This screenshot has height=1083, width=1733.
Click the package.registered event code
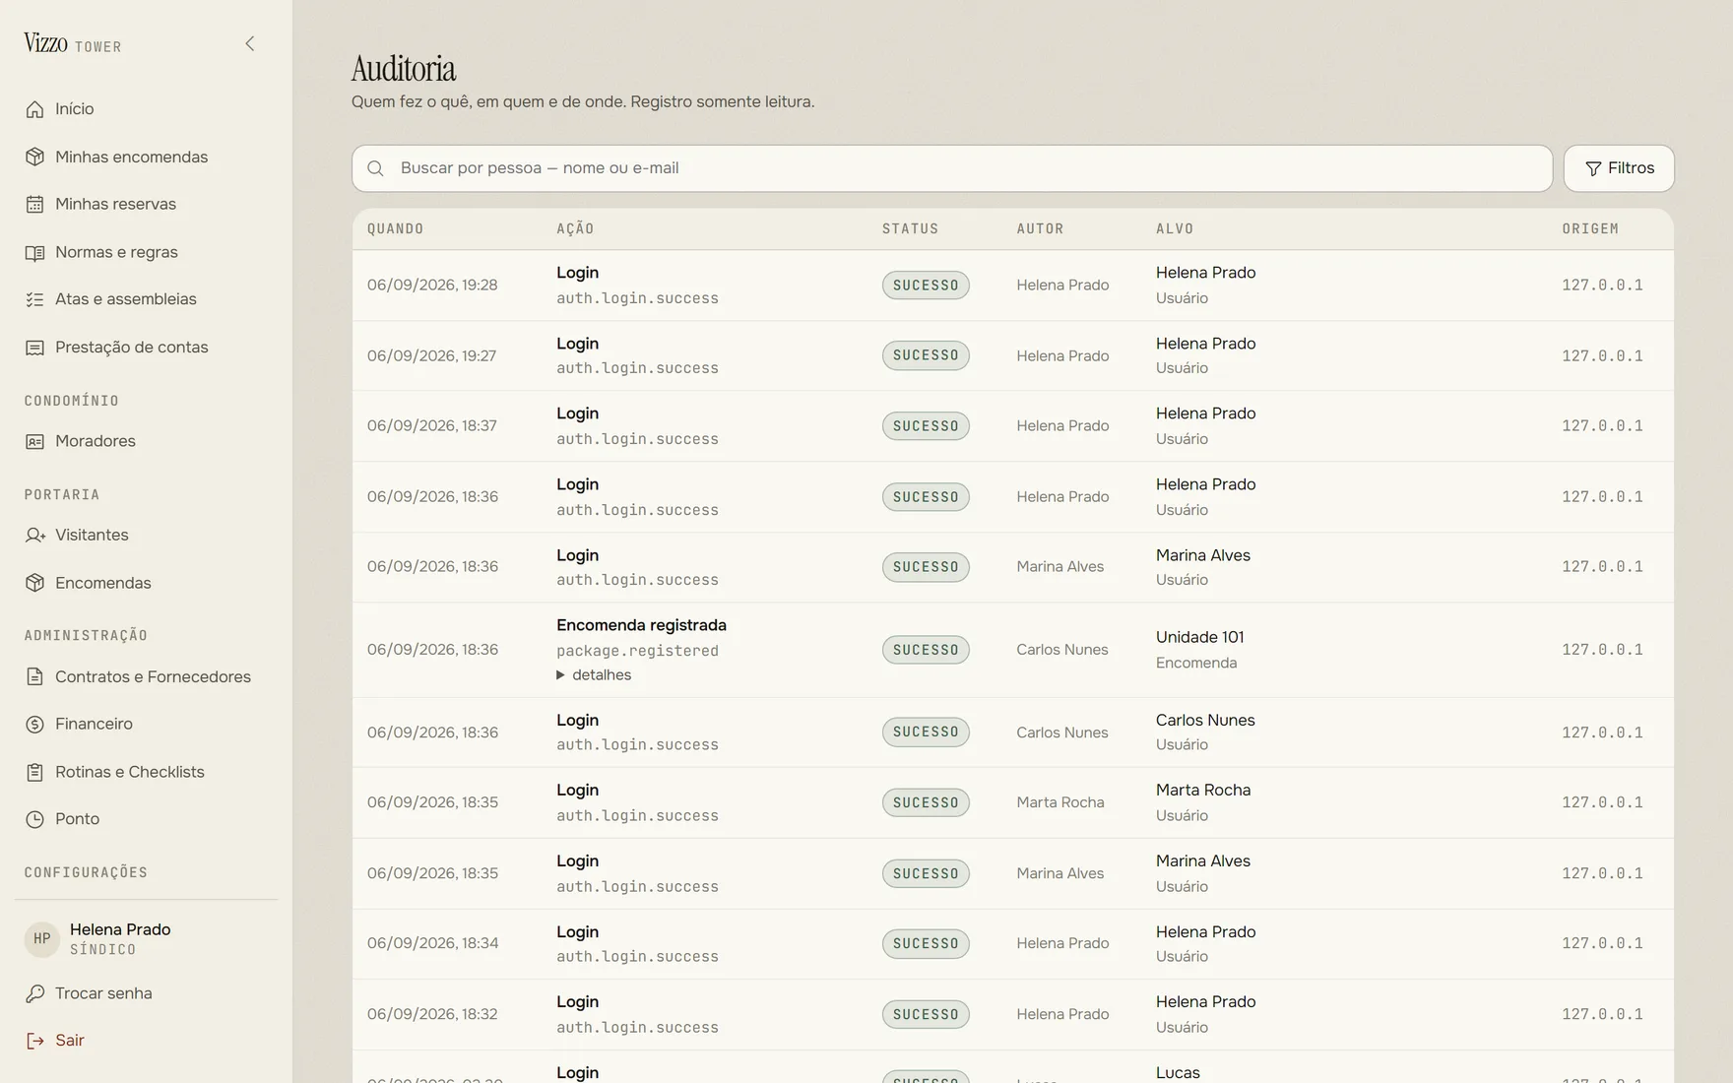pos(637,651)
